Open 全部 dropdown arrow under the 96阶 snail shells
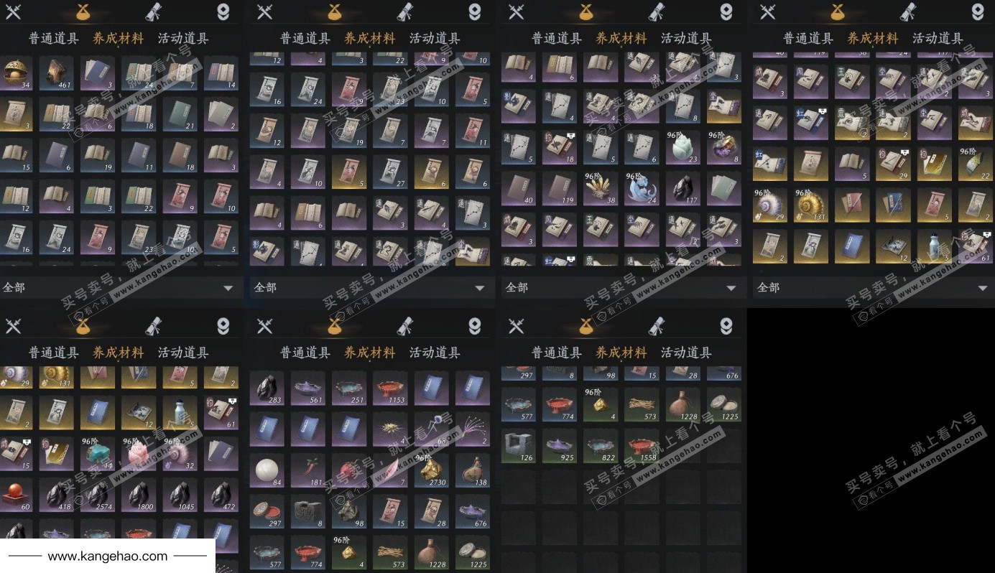The image size is (995, 573). click(x=983, y=288)
